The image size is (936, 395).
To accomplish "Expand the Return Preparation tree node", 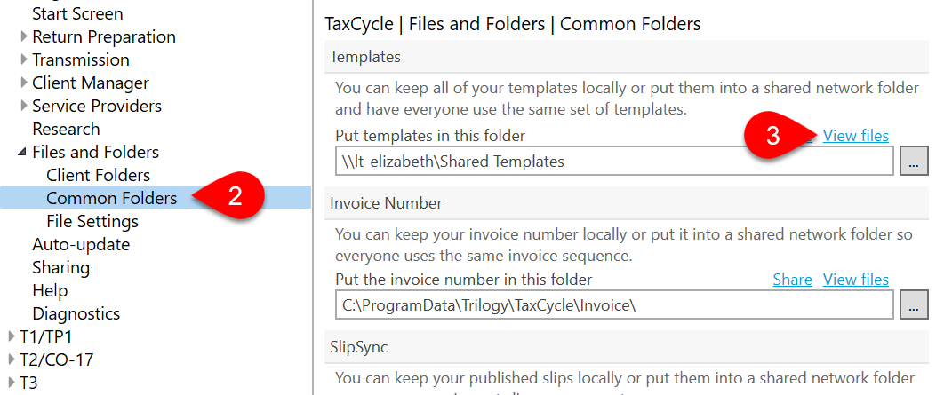I will pyautogui.click(x=24, y=36).
